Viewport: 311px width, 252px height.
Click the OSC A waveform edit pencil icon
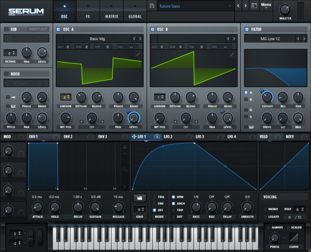[138, 54]
